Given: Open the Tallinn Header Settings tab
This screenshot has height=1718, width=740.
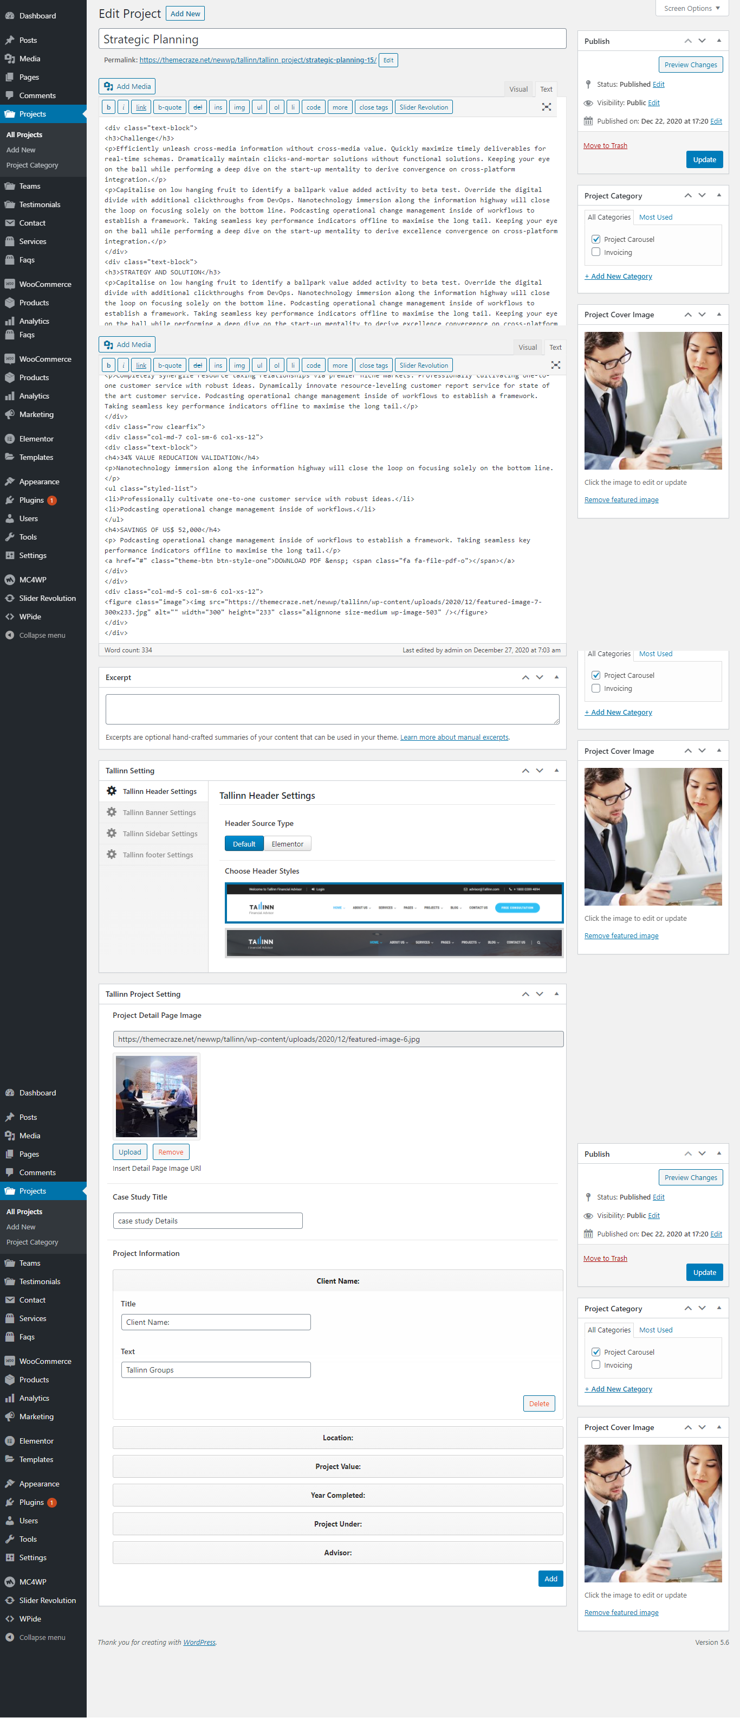Looking at the screenshot, I should click(x=159, y=791).
